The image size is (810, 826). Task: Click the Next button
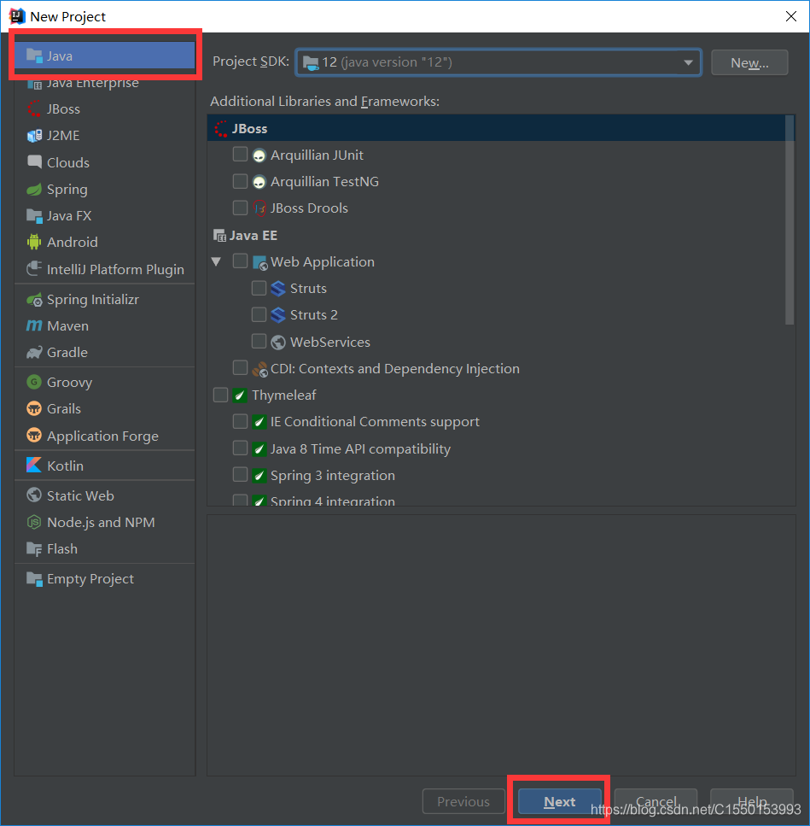click(559, 801)
